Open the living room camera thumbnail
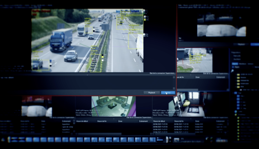259x149 pixels. click(x=114, y=106)
